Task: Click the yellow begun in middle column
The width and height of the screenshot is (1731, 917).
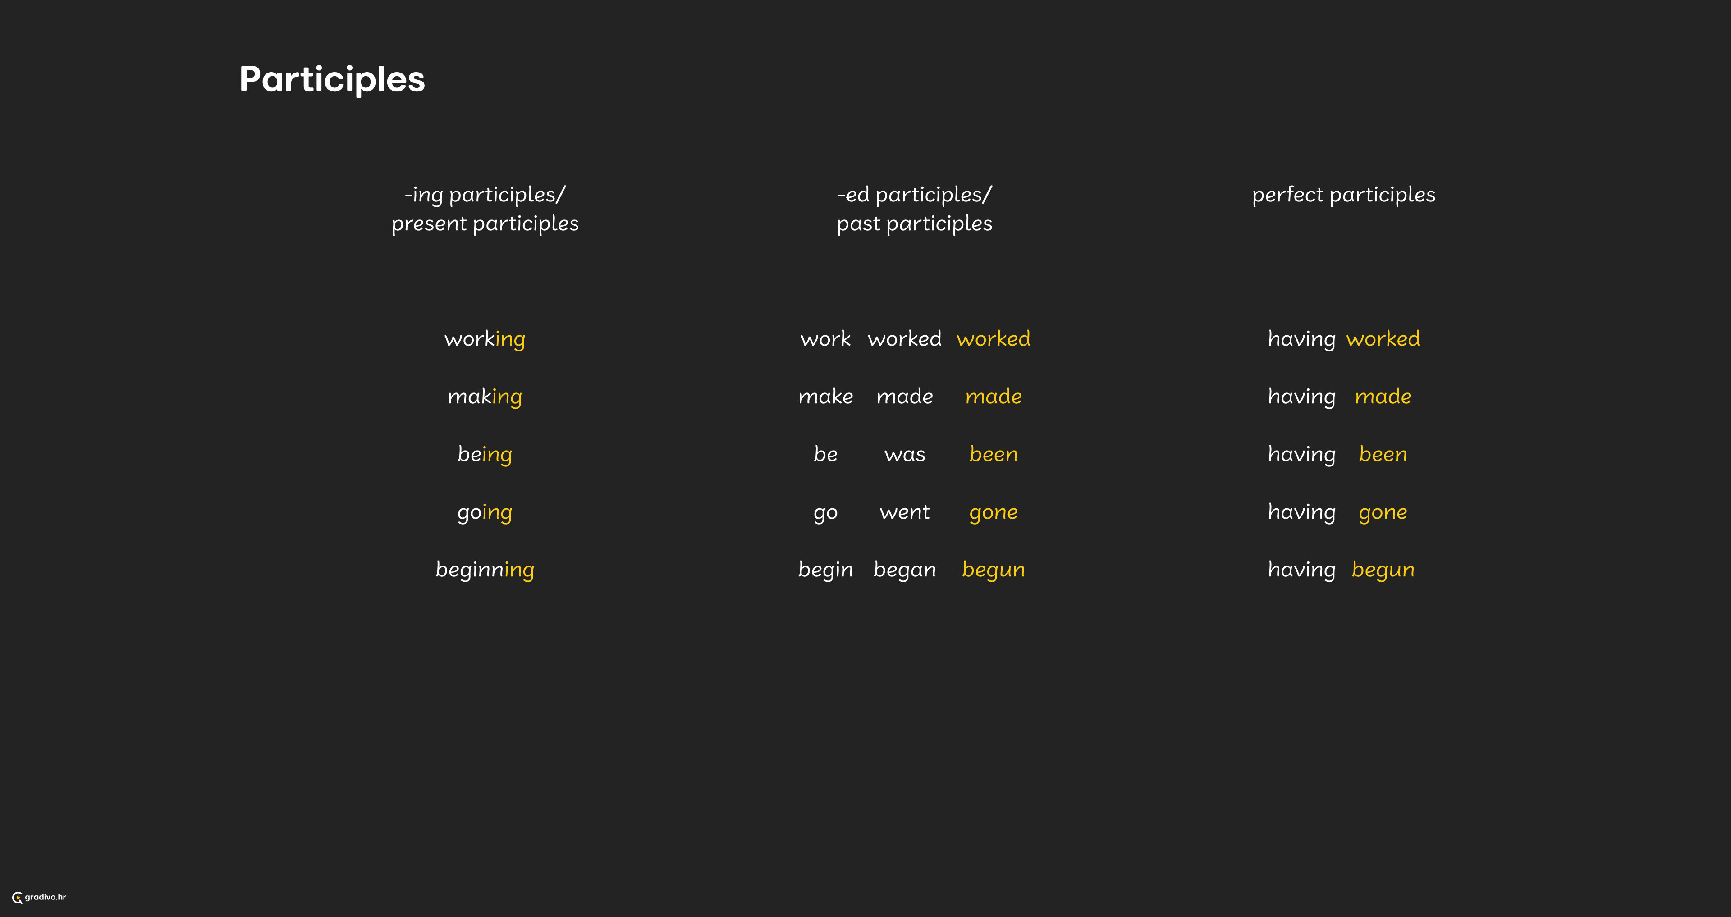Action: (x=994, y=570)
